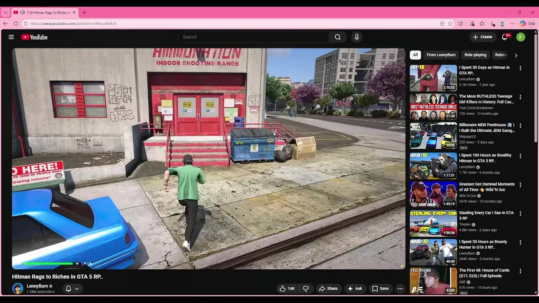Select the 'Role-playing' filter chip
The image size is (539, 303).
[475, 55]
